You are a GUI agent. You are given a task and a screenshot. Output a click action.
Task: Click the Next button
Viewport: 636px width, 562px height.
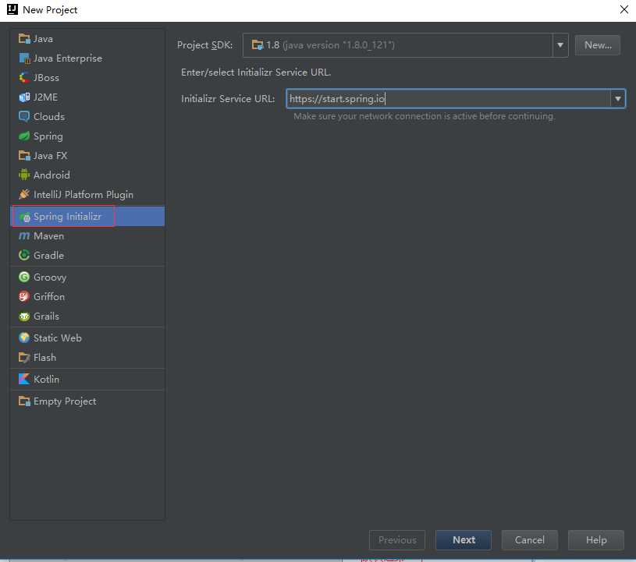pyautogui.click(x=464, y=540)
